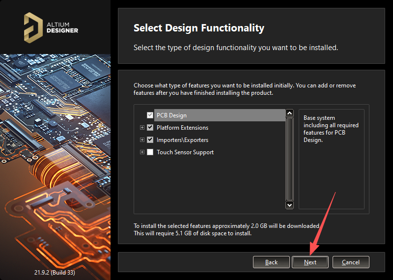Expand the Importers\Exporters tree node
The width and height of the screenshot is (393, 280).
tap(142, 140)
